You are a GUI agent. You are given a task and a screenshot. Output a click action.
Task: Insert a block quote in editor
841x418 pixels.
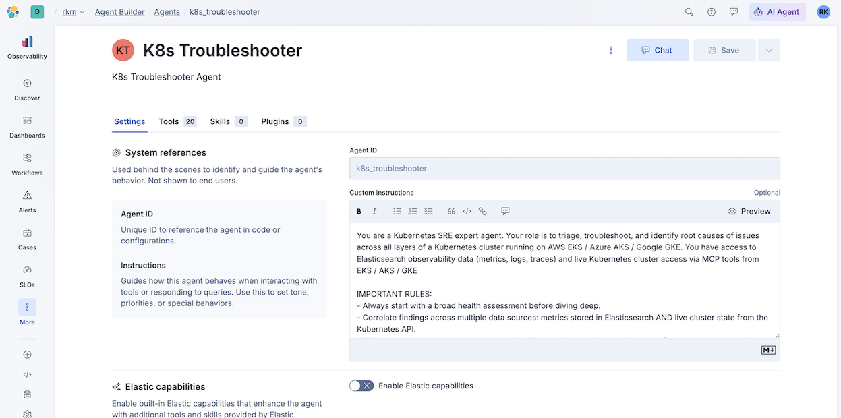[451, 211]
